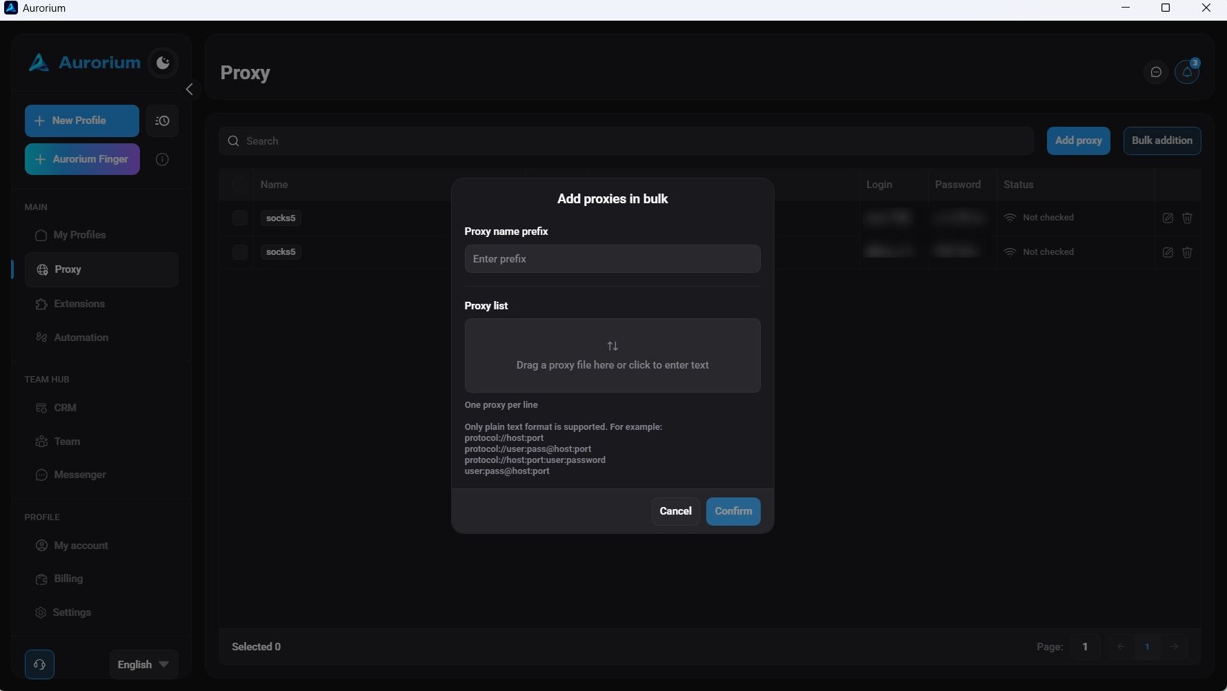
Task: Focus the Proxy name prefix field
Action: tap(612, 259)
